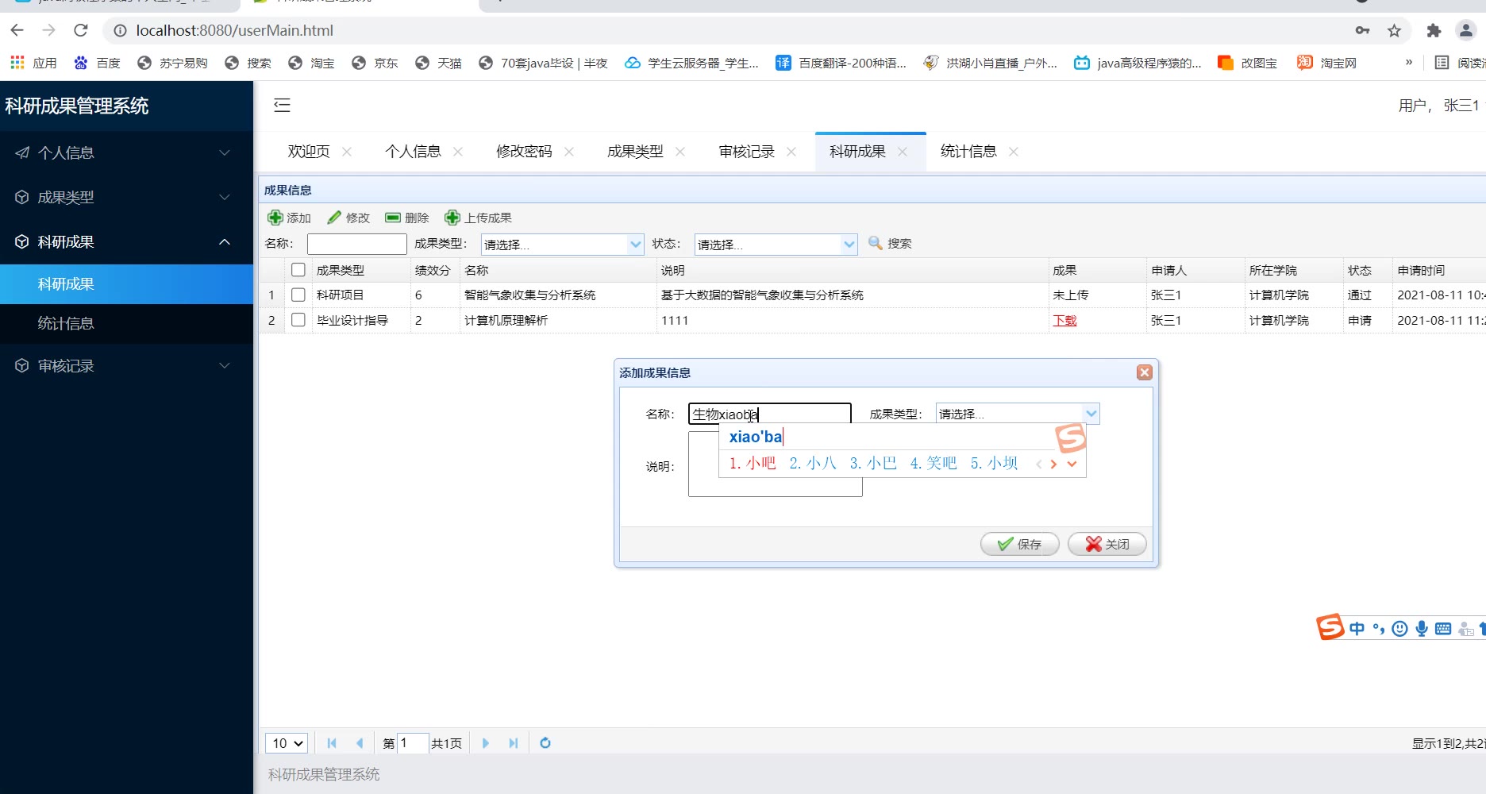Screen dimensions: 1486x794
Task: Open 成果类型 dropdown in add dialog
Action: 1091,413
